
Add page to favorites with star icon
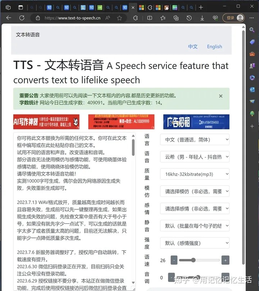(x=119, y=18)
